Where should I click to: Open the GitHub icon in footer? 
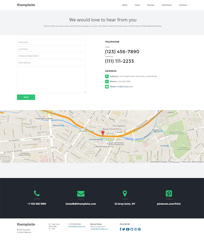click(x=132, y=229)
